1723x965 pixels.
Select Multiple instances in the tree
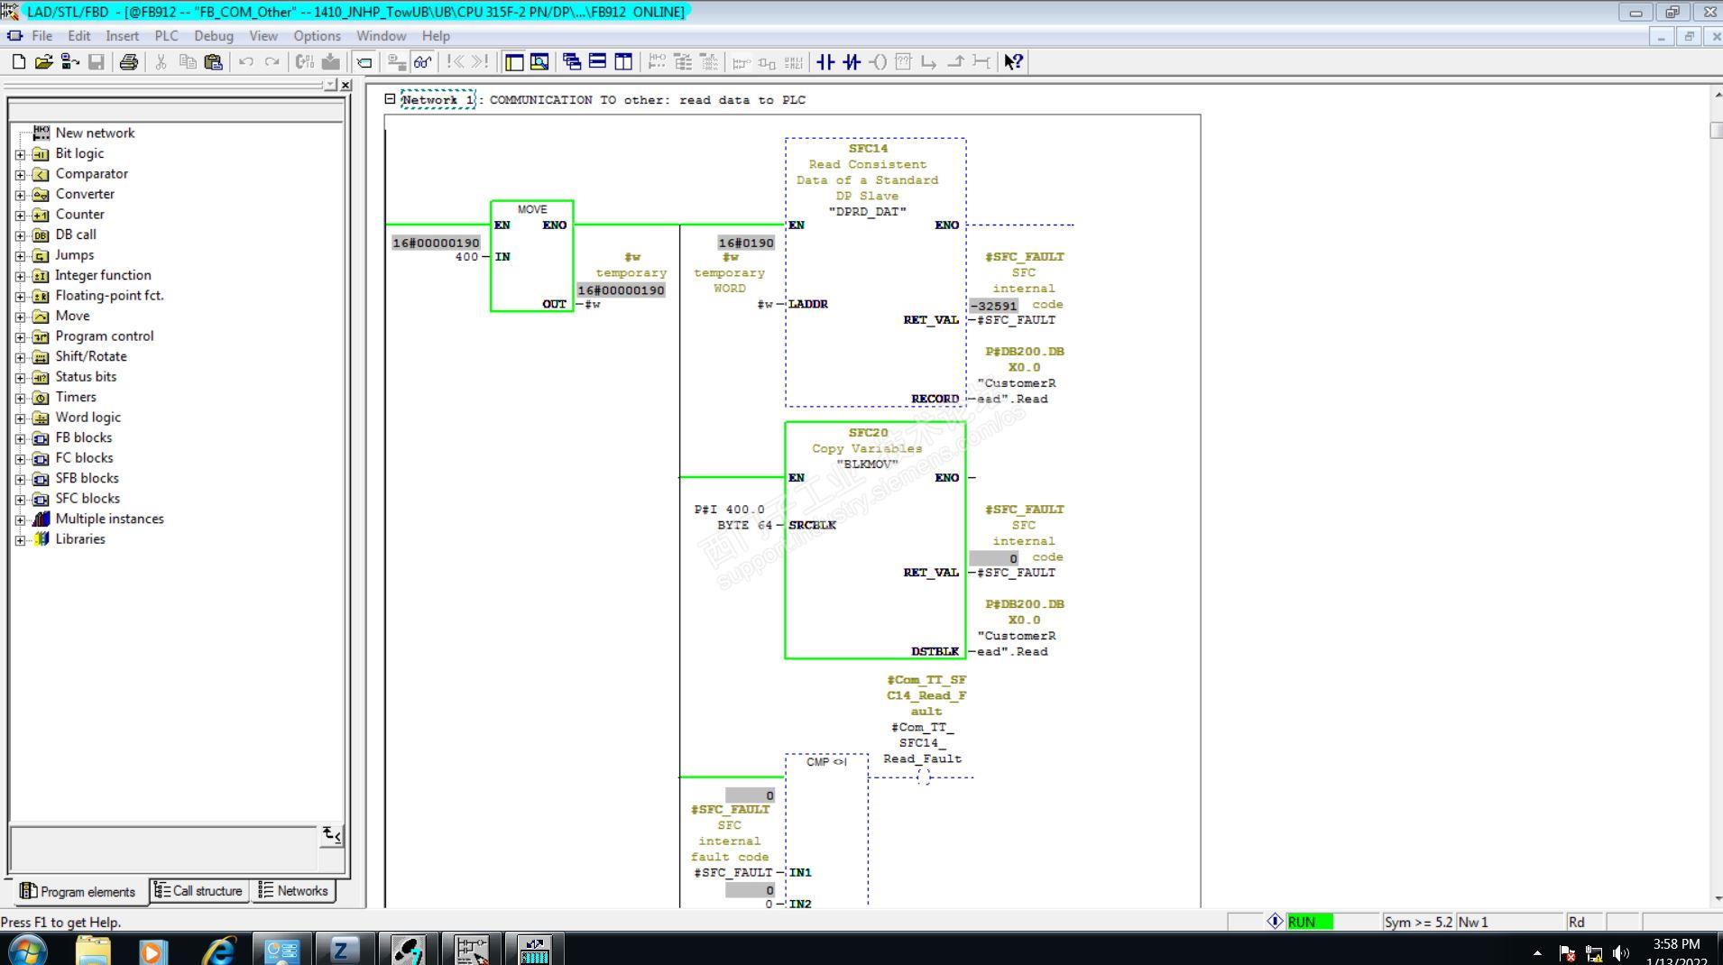[109, 519]
